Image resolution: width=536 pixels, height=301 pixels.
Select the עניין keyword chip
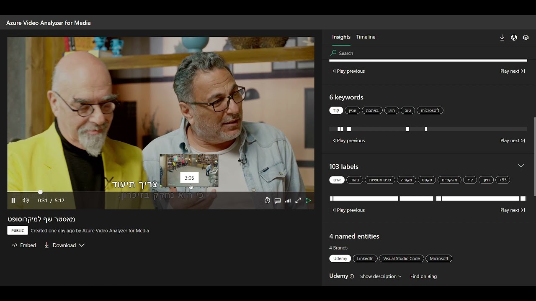(353, 110)
